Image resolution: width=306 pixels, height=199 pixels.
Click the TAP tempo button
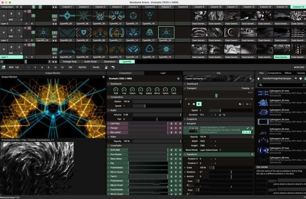(x=71, y=67)
